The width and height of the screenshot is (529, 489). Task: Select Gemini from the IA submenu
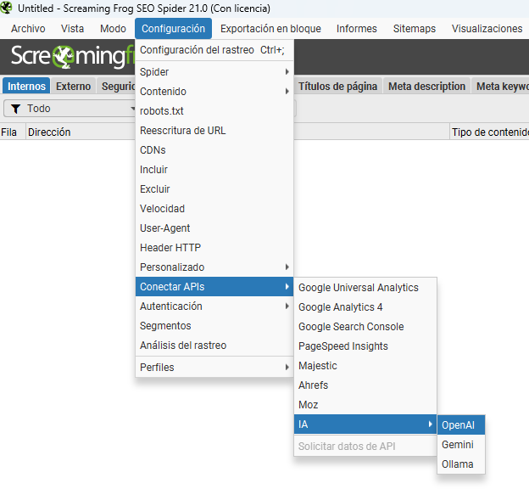461,445
